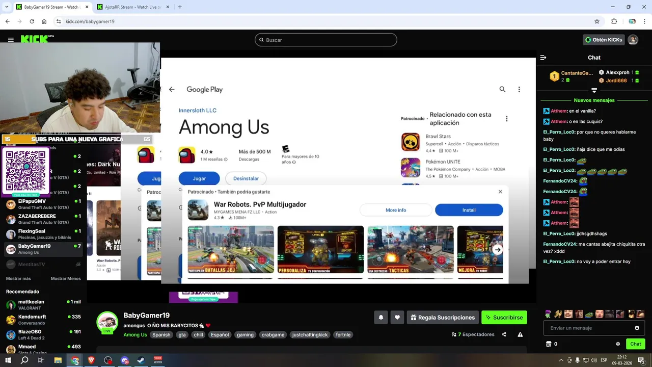Collapse the chat panel with arrow icon

[543, 58]
